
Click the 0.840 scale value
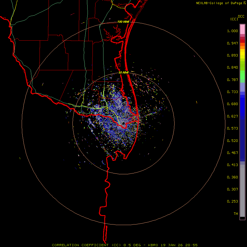[232, 68]
